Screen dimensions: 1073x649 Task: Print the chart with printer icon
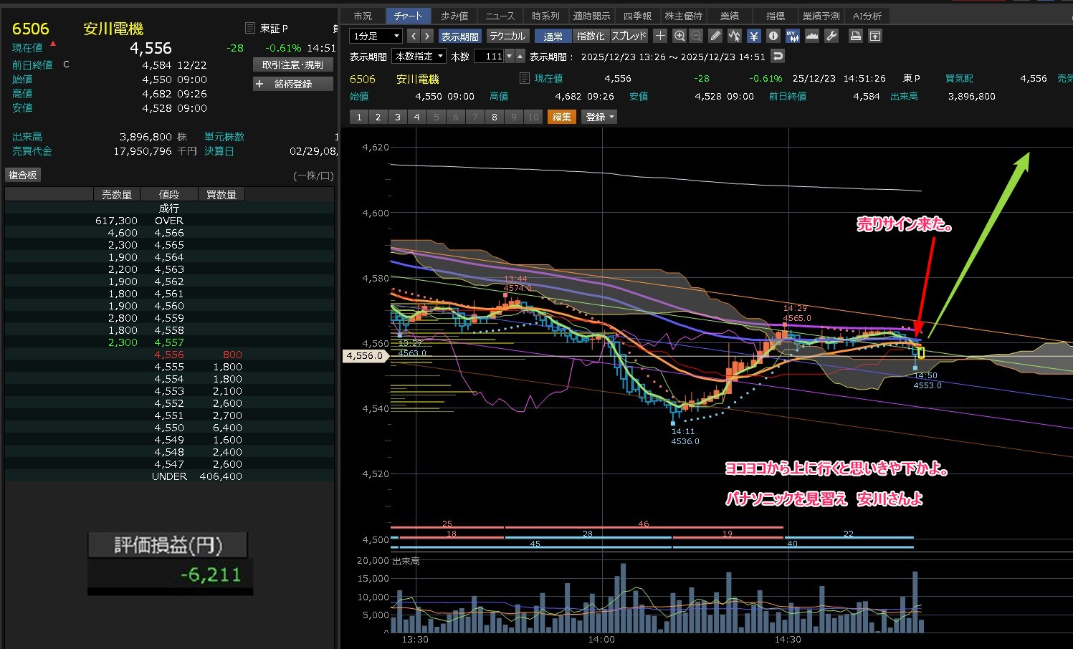[x=855, y=36]
